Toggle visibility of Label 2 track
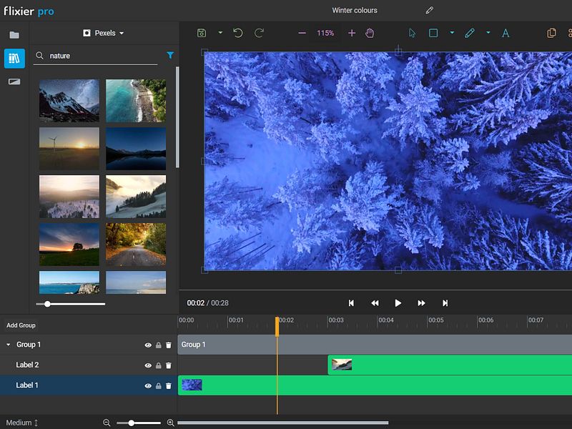Image resolution: width=572 pixels, height=429 pixels. pyautogui.click(x=148, y=365)
